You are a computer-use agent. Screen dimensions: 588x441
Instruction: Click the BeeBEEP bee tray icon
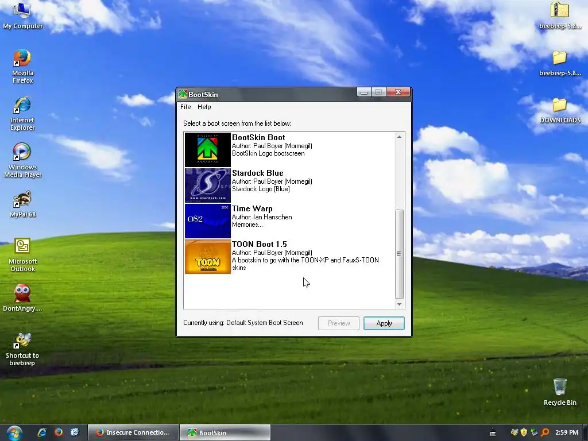click(514, 432)
